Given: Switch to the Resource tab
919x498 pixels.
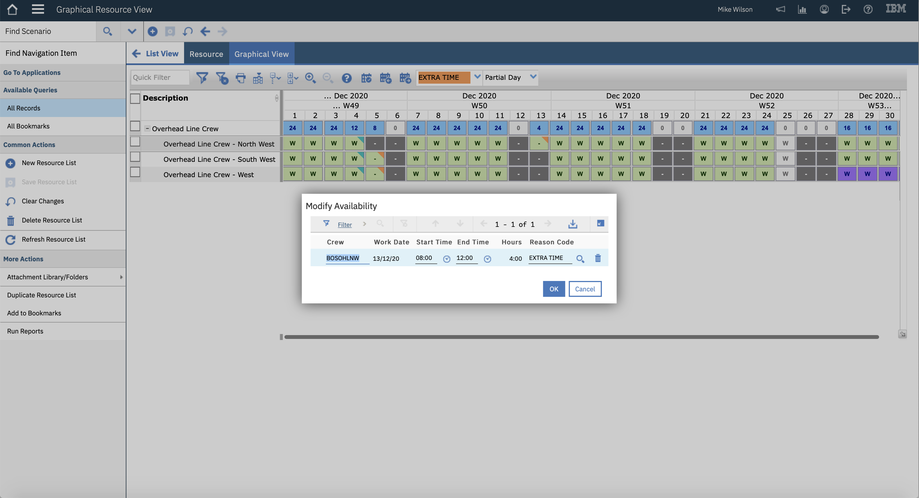Looking at the screenshot, I should [206, 54].
